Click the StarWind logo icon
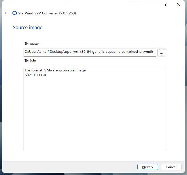Image resolution: width=187 pixels, height=175 pixels. click(x=15, y=13)
